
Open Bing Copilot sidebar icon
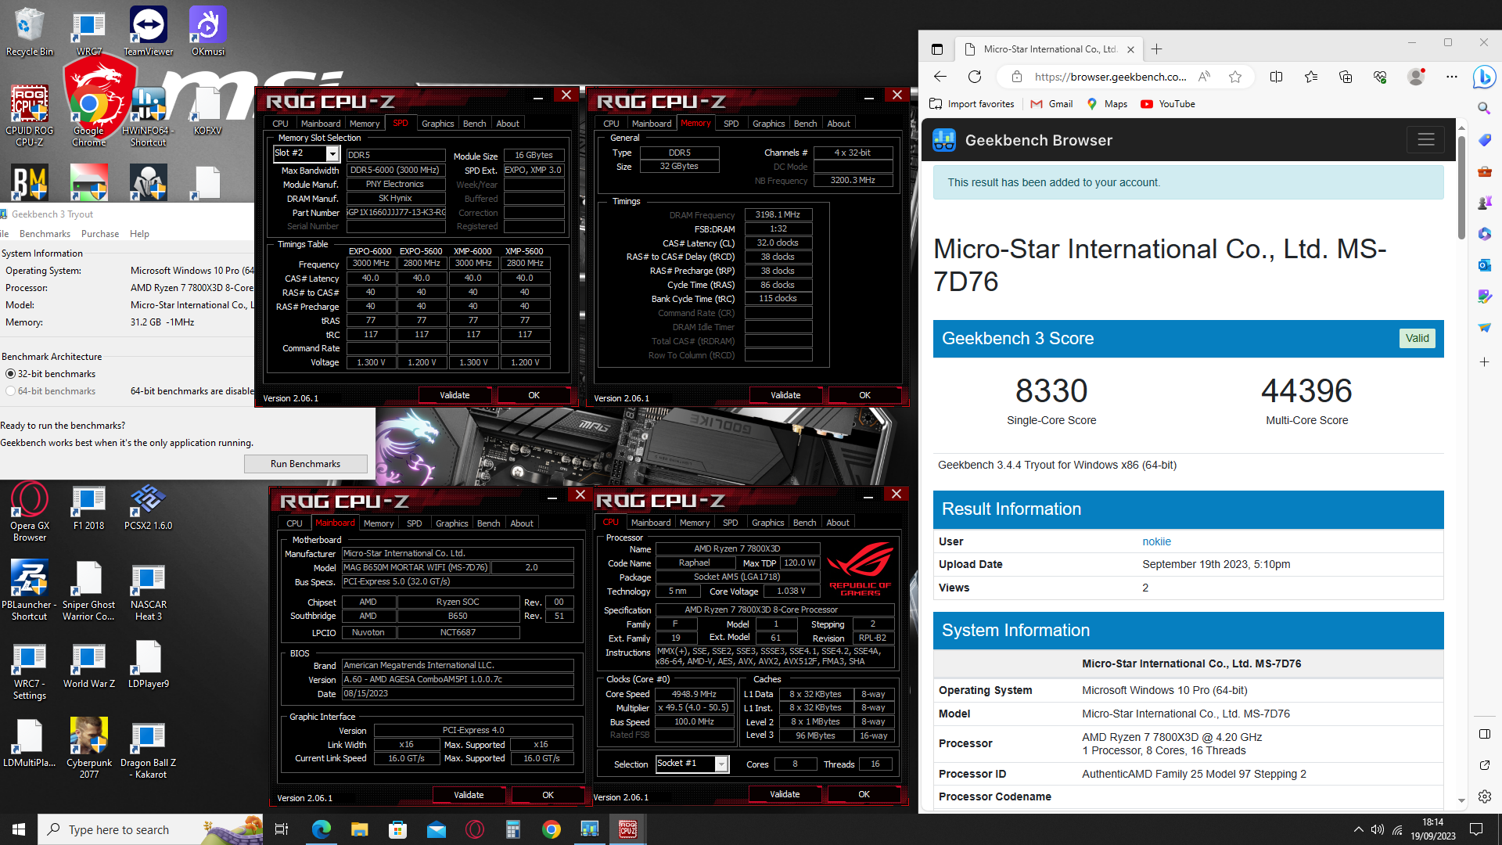1484,77
